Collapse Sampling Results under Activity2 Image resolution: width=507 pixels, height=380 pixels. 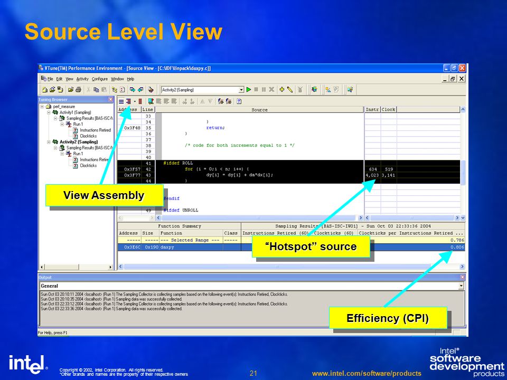click(x=55, y=148)
